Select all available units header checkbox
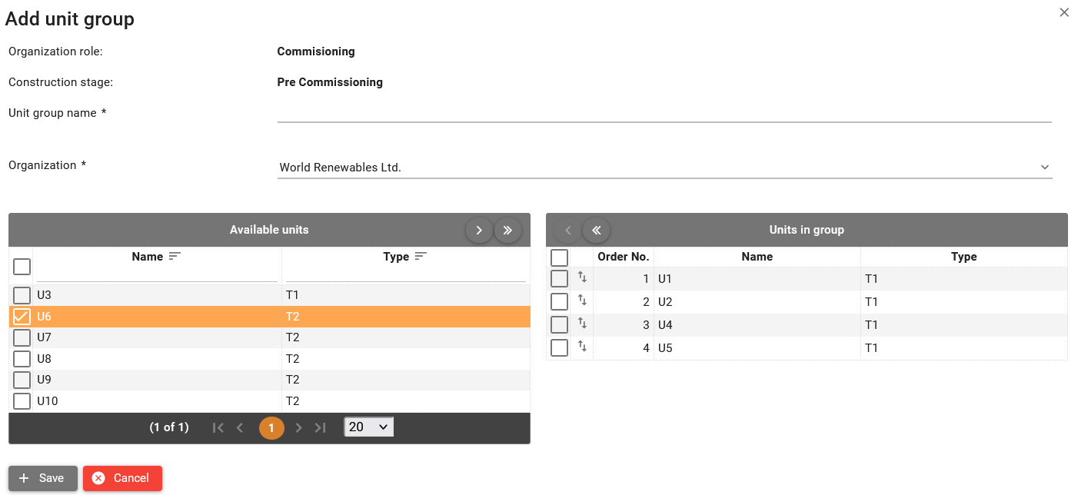Viewport: 1078px width, 495px height. (22, 267)
